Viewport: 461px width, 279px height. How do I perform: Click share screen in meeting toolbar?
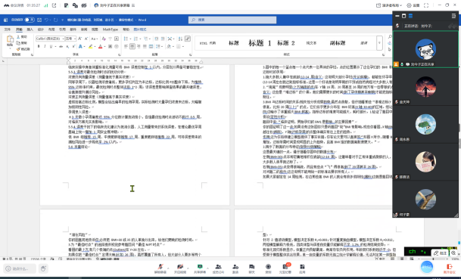click(x=200, y=268)
